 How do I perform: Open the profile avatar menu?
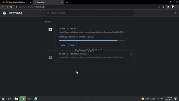point(173,7)
